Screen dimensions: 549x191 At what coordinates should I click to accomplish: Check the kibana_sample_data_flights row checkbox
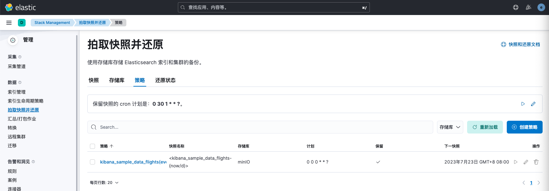pyautogui.click(x=92, y=162)
